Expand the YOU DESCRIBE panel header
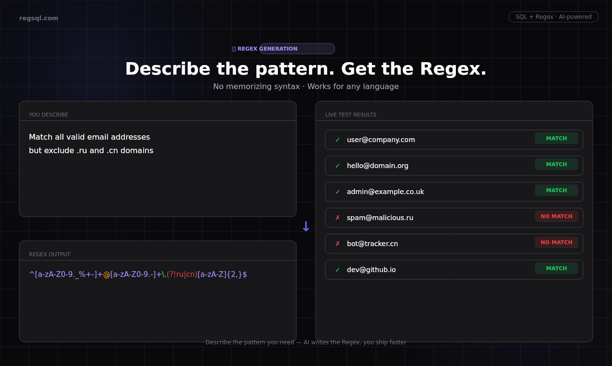Viewport: 612px width, 366px height. tap(48, 115)
